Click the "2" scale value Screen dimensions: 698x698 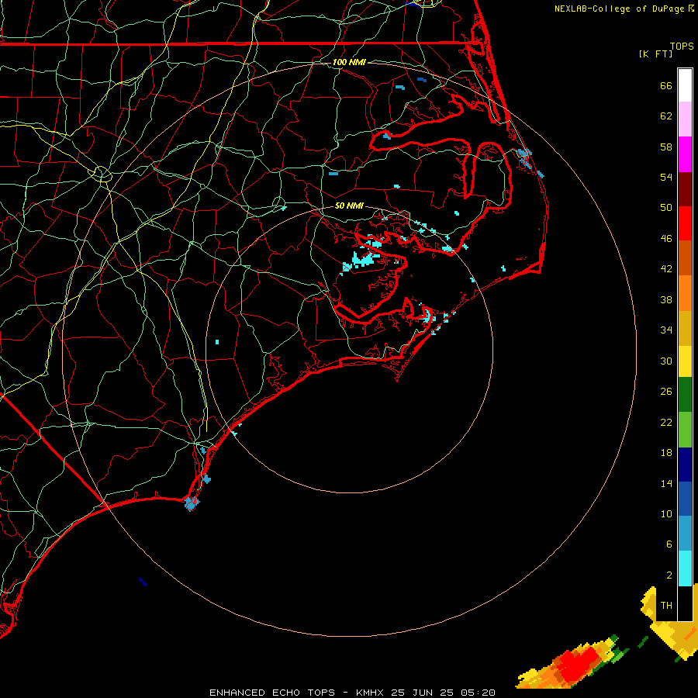coord(669,575)
